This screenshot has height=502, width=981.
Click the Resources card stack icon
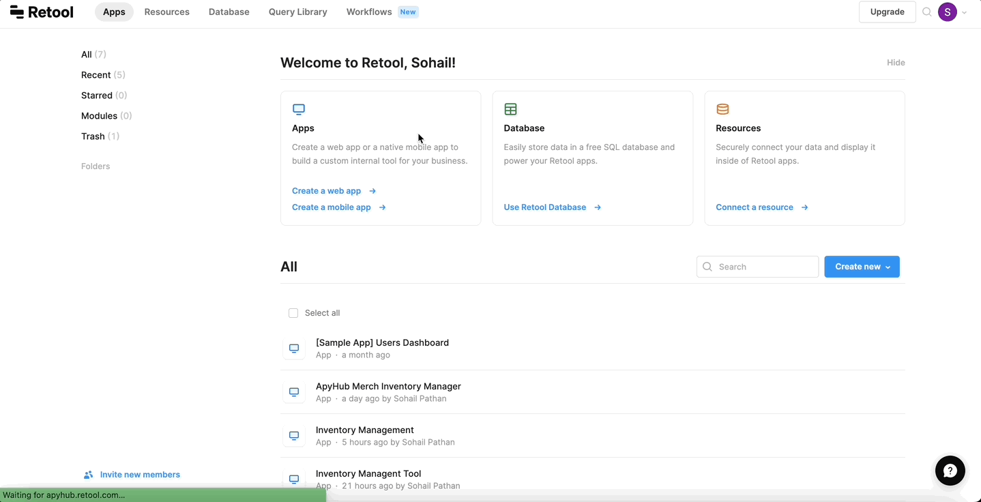722,109
